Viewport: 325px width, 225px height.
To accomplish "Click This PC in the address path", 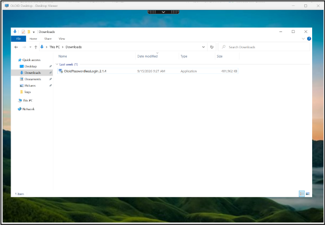I will [x=54, y=47].
